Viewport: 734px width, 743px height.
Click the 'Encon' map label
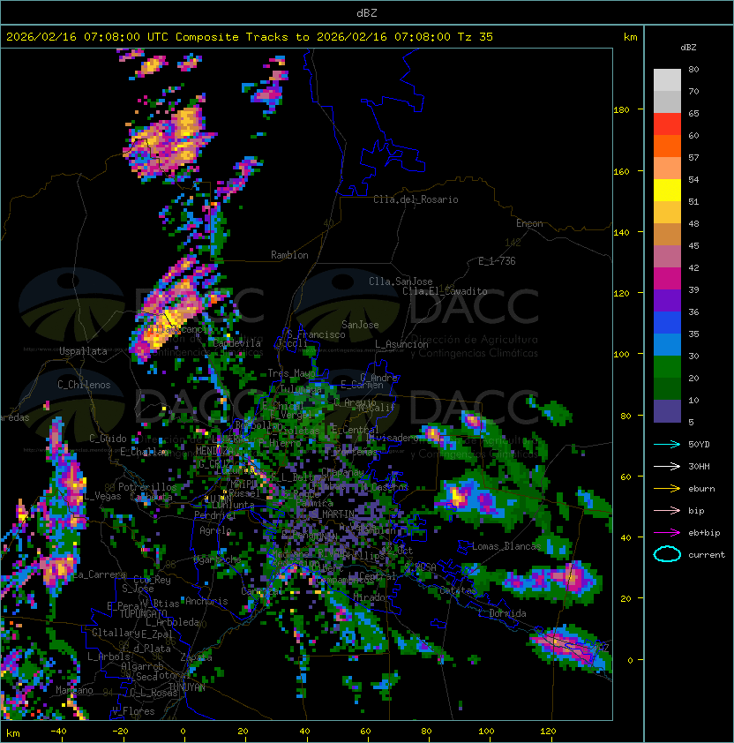click(529, 223)
